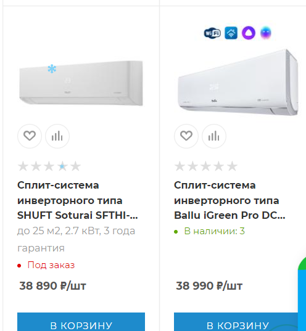Rate SHUFT Soturai one star
The image size is (306, 331).
coord(23,166)
